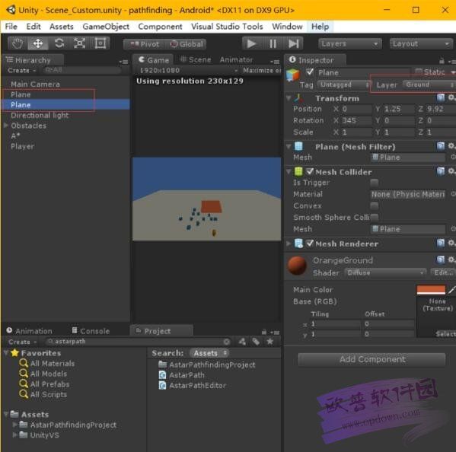Click the Pause button
This screenshot has width=456, height=452.
point(273,44)
